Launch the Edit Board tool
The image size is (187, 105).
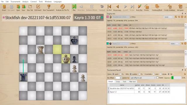click(38, 8)
